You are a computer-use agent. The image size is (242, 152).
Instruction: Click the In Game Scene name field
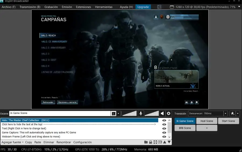pyautogui.click(x=60, y=113)
